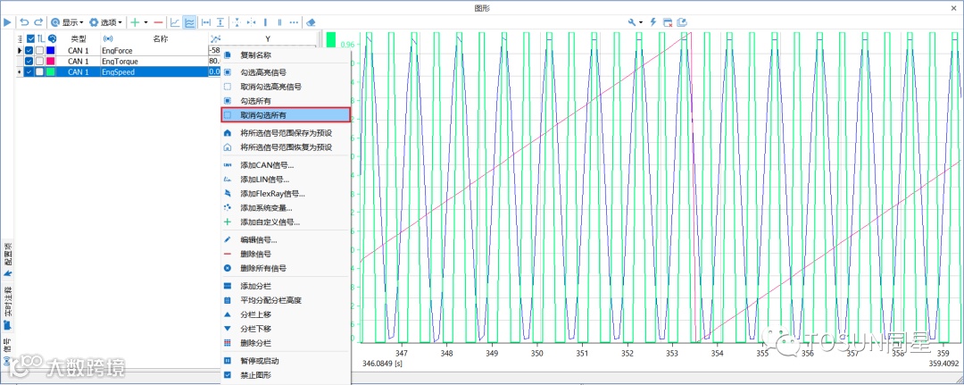The height and width of the screenshot is (385, 964).
Task: Choose 取消勾选所有 menu item
Action: click(286, 115)
